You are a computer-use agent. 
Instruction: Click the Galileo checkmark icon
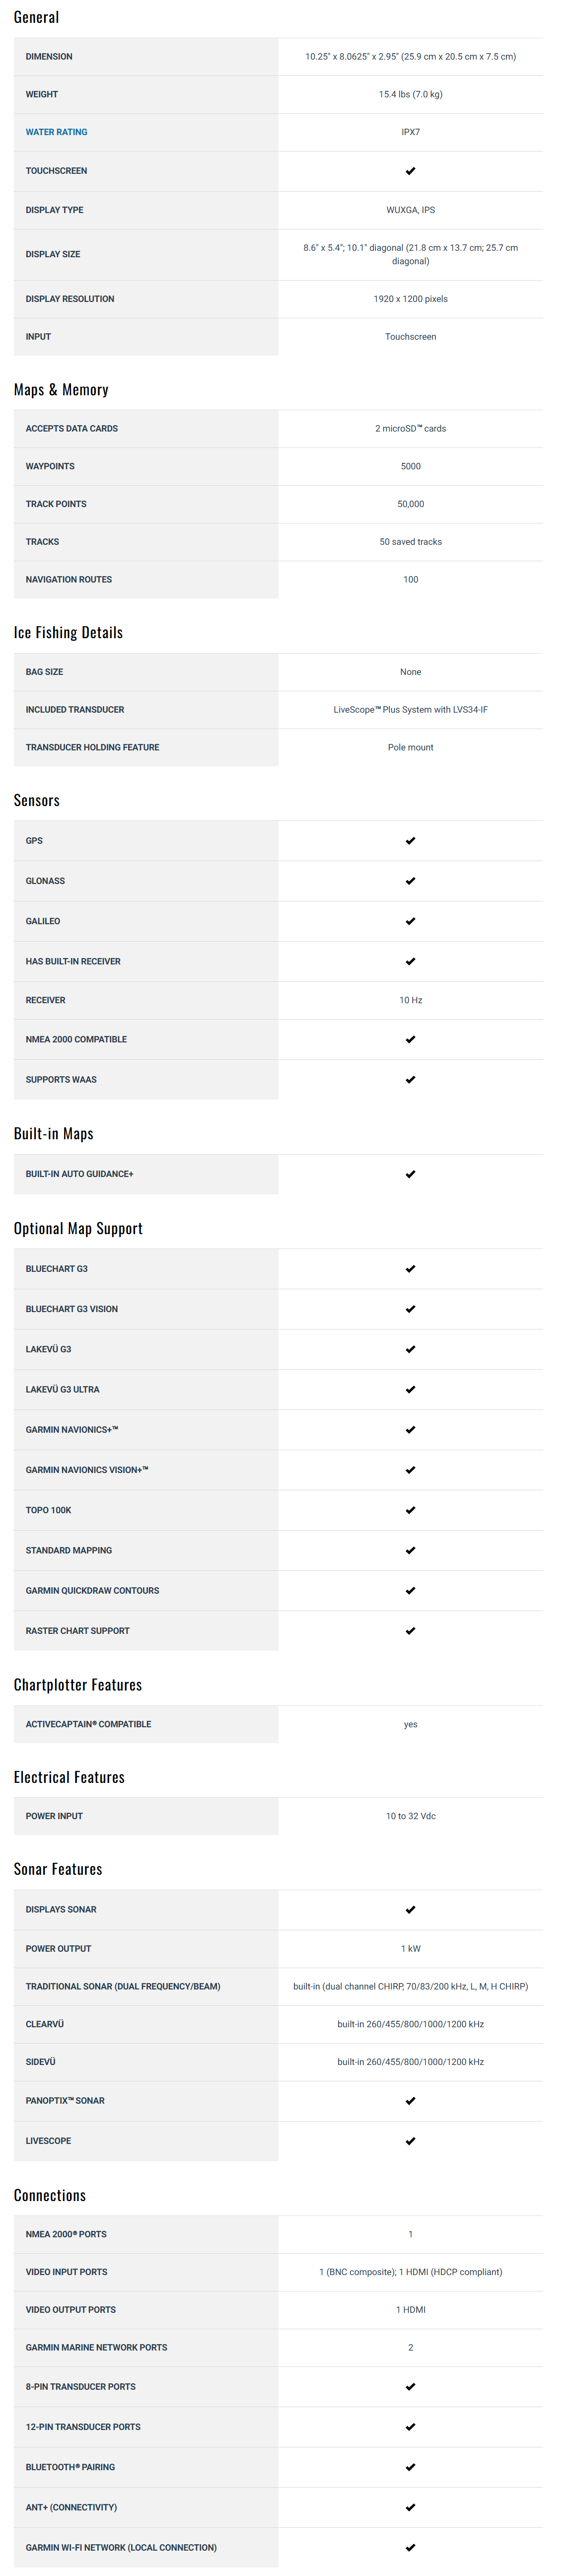click(x=410, y=921)
